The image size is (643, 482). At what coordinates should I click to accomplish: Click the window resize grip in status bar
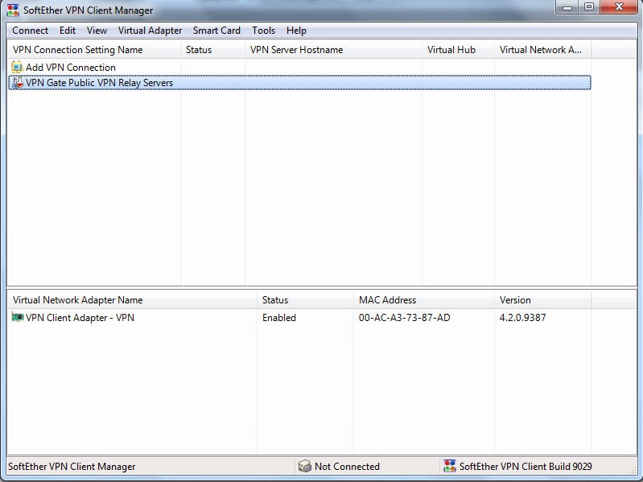pos(633,469)
